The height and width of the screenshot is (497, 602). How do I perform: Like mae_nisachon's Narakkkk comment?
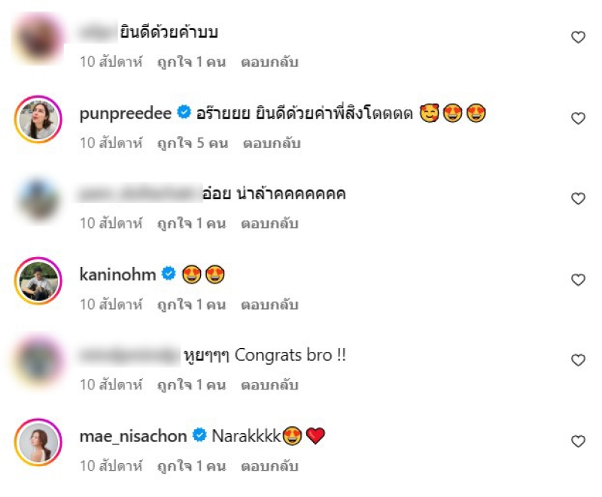pos(578,441)
